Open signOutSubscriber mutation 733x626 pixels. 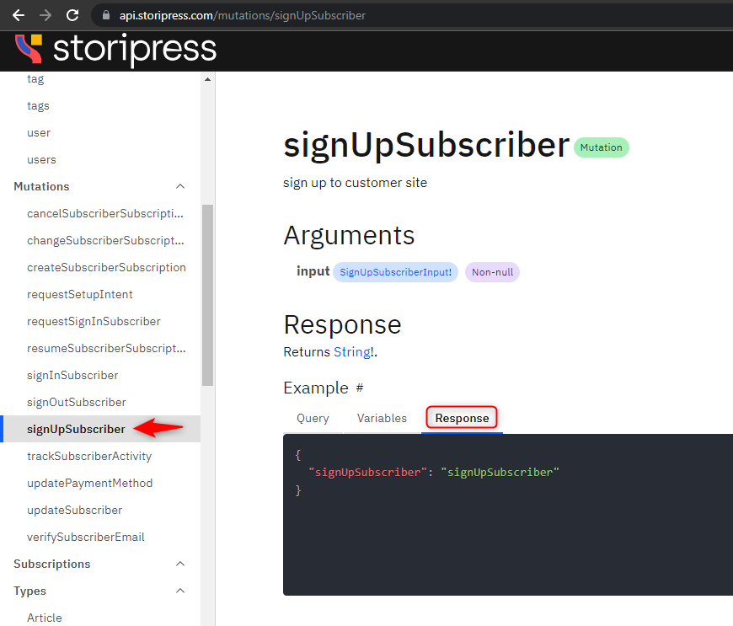76,402
